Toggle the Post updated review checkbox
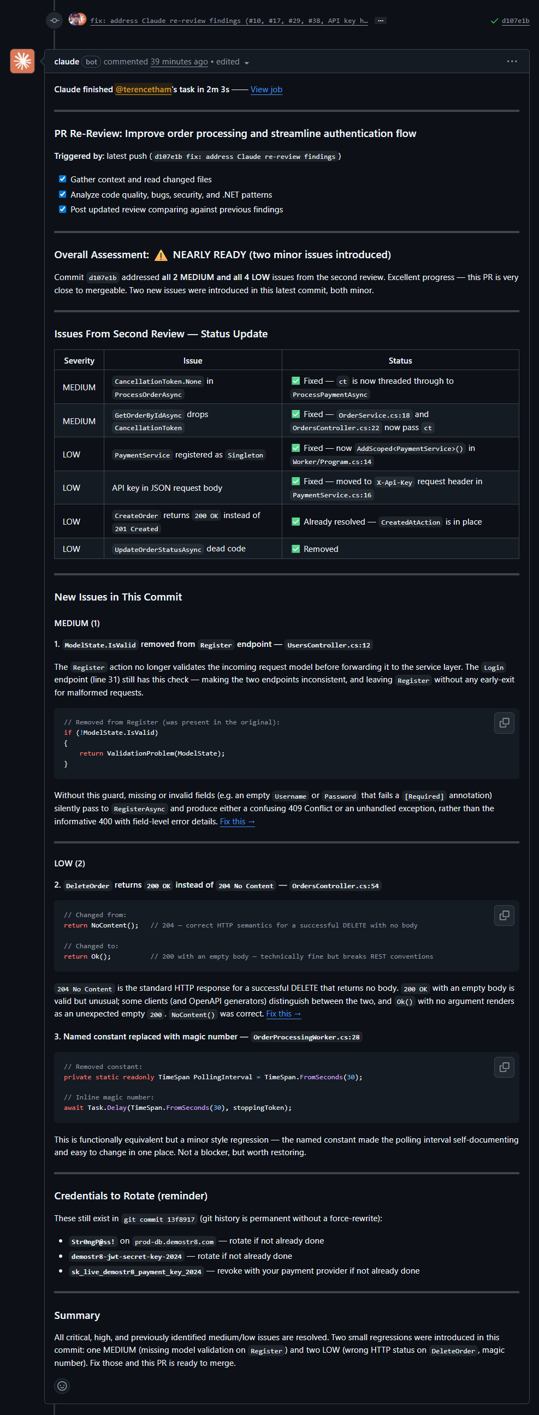 click(x=63, y=209)
